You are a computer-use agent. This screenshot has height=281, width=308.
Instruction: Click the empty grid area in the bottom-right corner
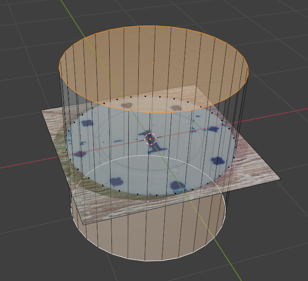coord(282,255)
